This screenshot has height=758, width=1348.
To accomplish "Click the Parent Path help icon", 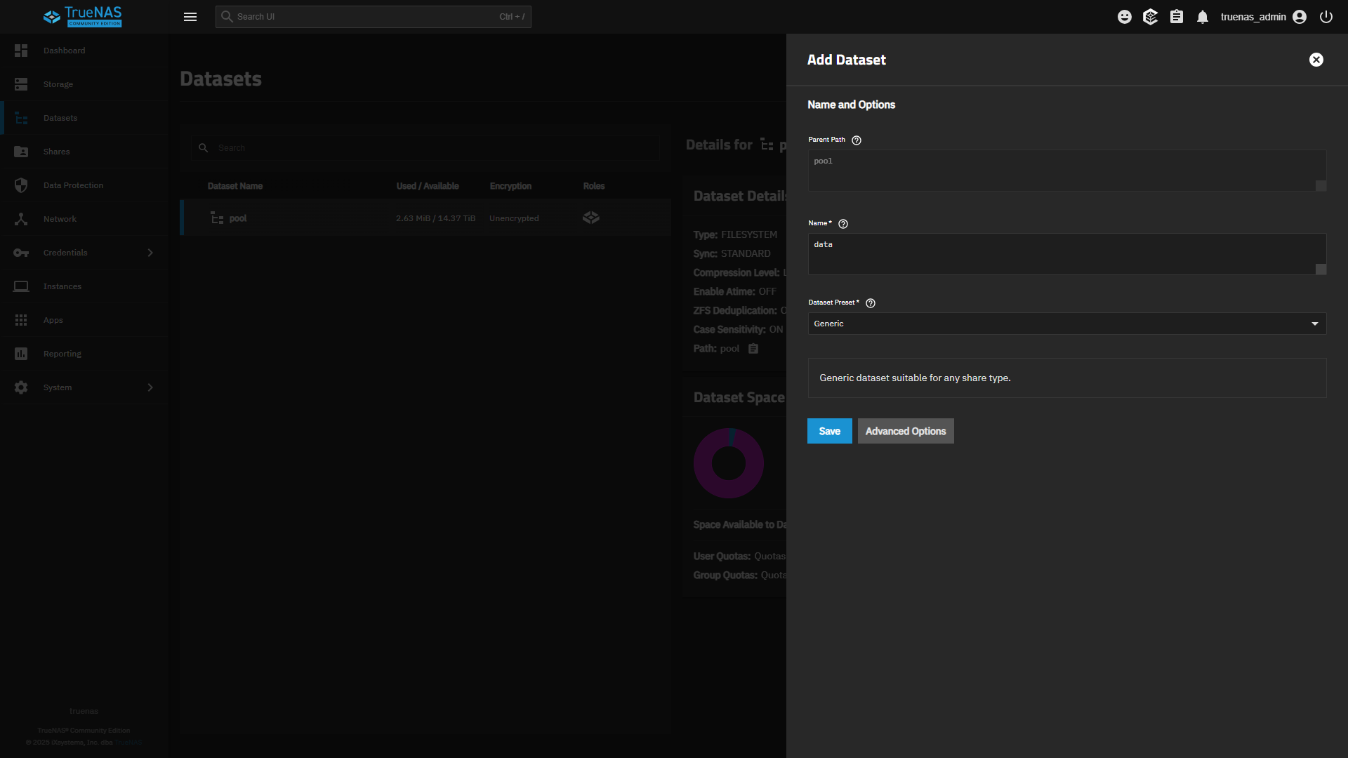I will 857,140.
